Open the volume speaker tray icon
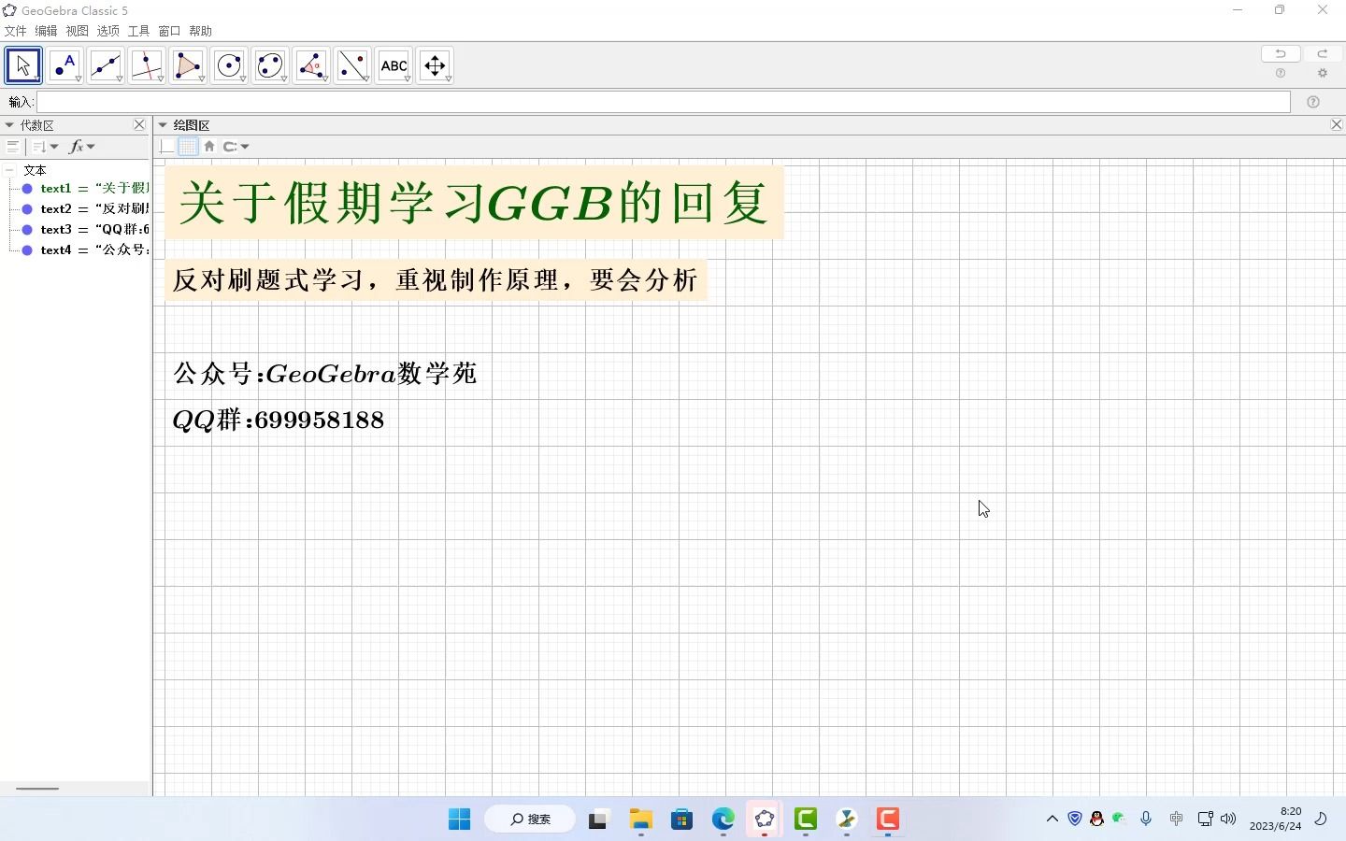Viewport: 1346px width, 841px height. 1228,820
